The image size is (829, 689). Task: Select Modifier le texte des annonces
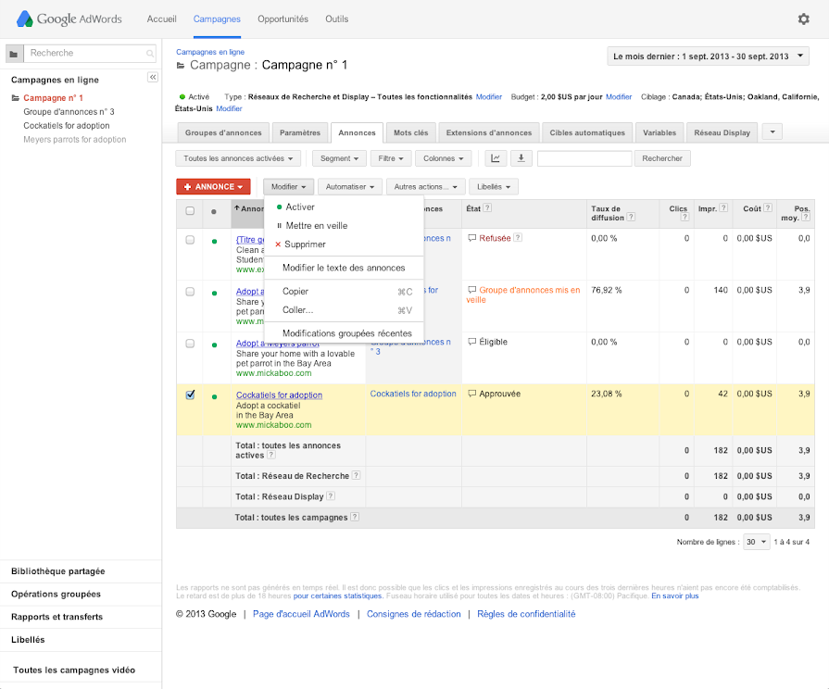(344, 268)
